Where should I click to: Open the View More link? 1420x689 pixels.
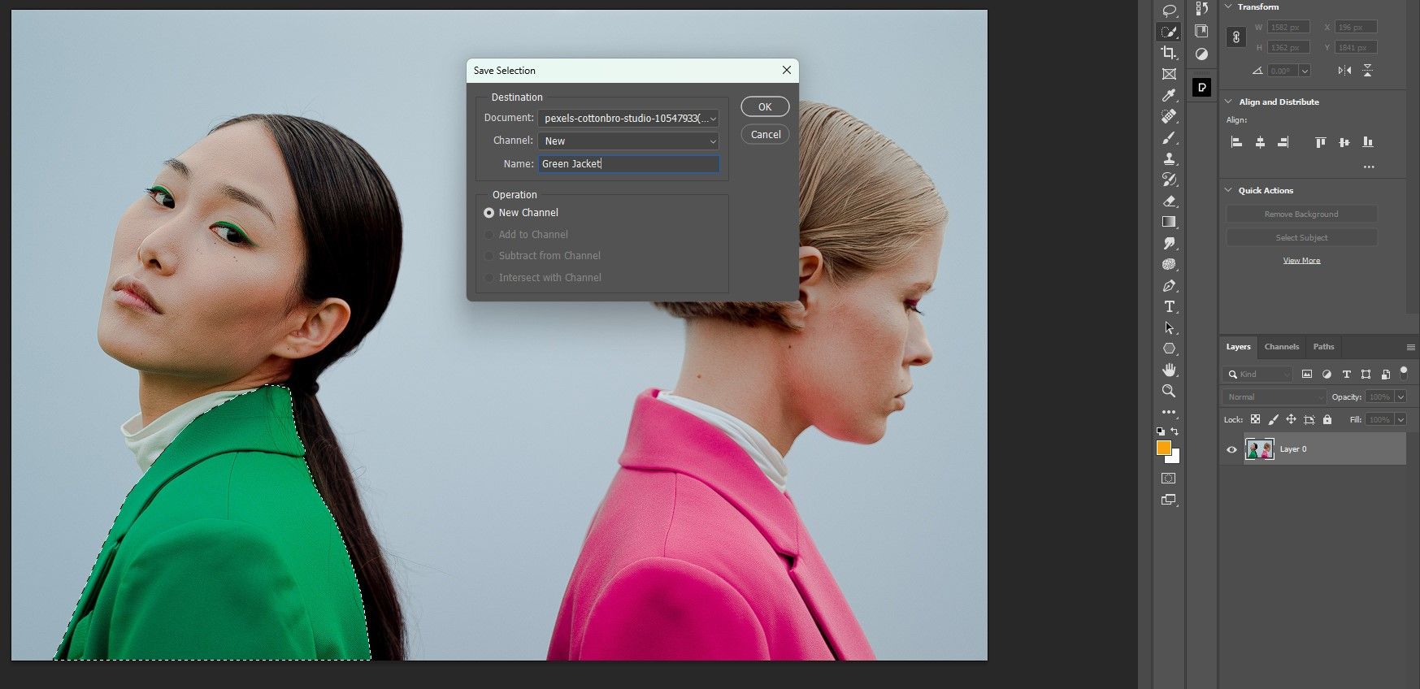click(x=1301, y=261)
